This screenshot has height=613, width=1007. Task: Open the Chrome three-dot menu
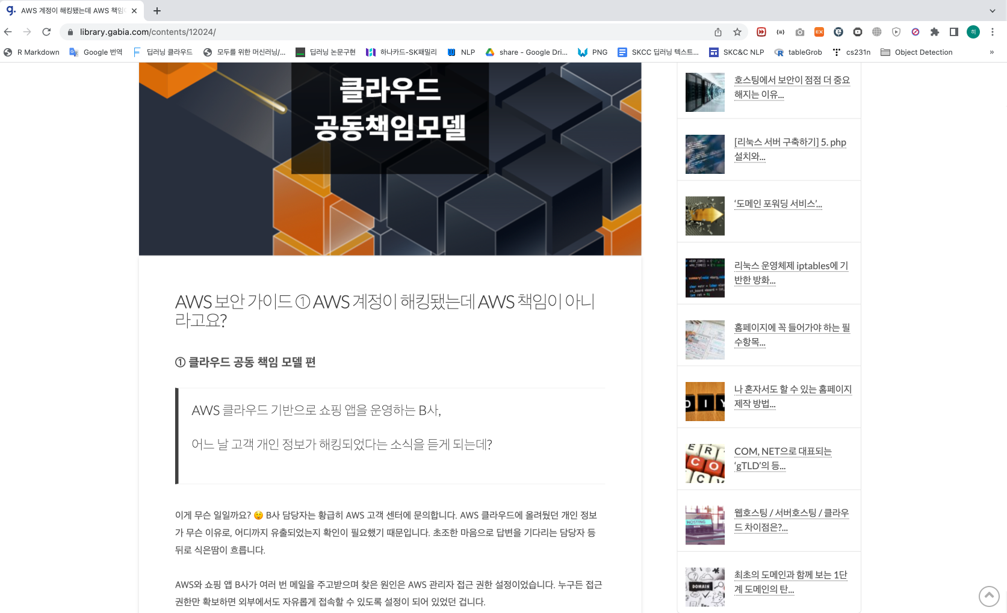[x=993, y=32]
